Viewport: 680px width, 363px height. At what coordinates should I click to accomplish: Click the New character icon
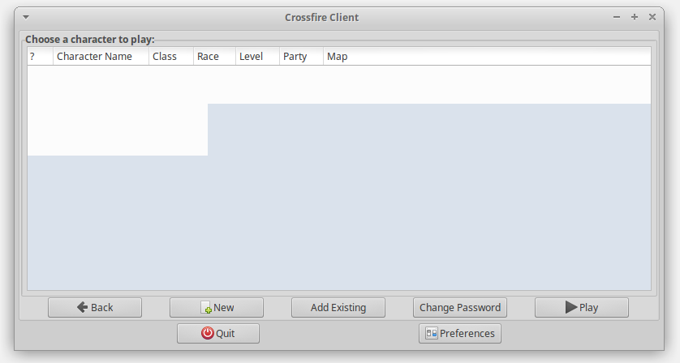(x=206, y=308)
